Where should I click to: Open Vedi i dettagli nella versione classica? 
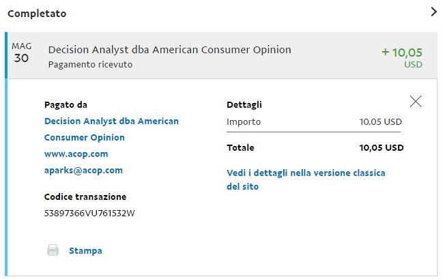coord(306,173)
